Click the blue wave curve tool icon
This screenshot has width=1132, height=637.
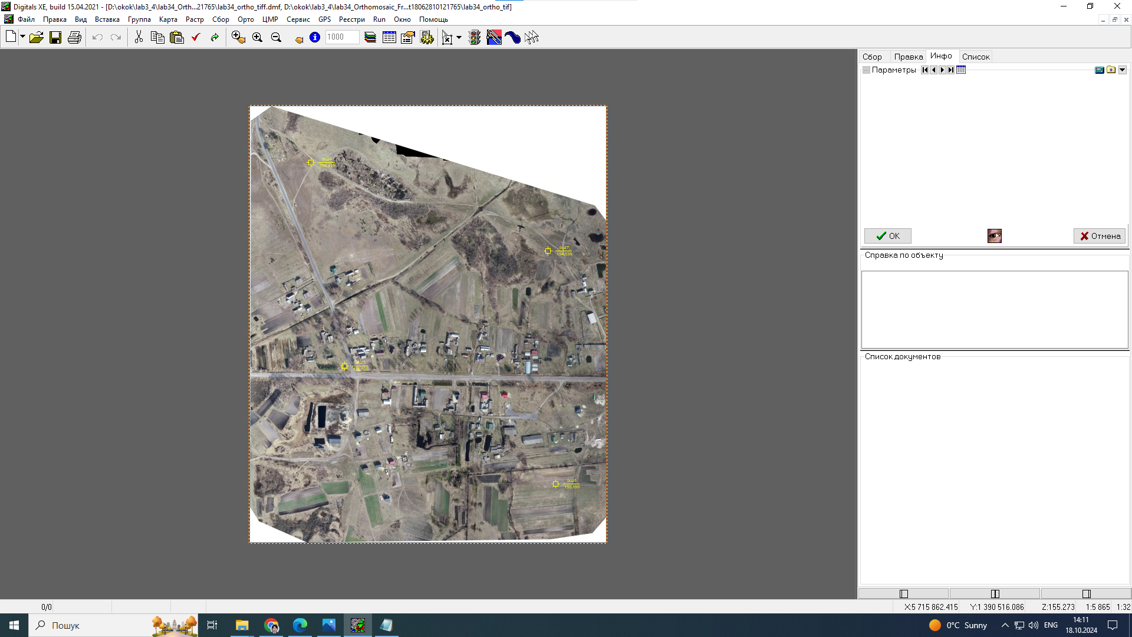coord(512,38)
